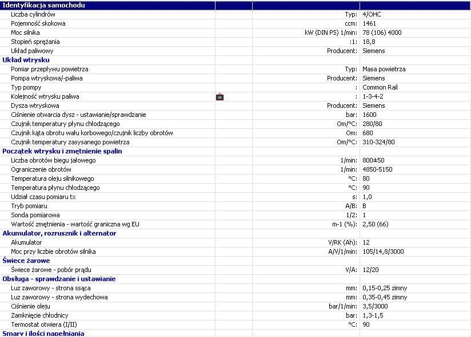Image resolution: width=471 pixels, height=337 pixels.
Task: Select Udział czasu pomiaru tx row
Action: 235,197
